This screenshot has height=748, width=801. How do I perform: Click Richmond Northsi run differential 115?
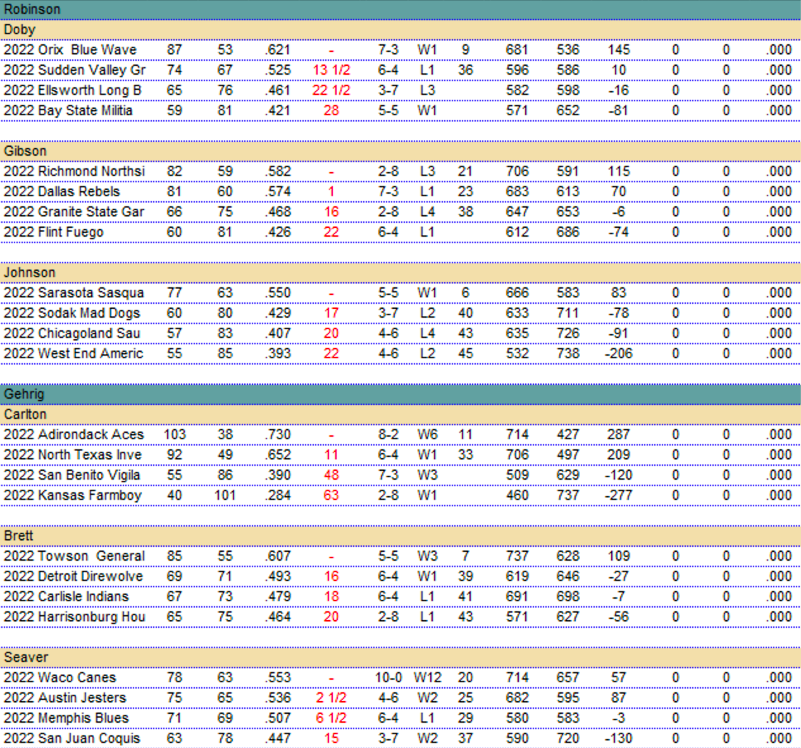coord(619,171)
